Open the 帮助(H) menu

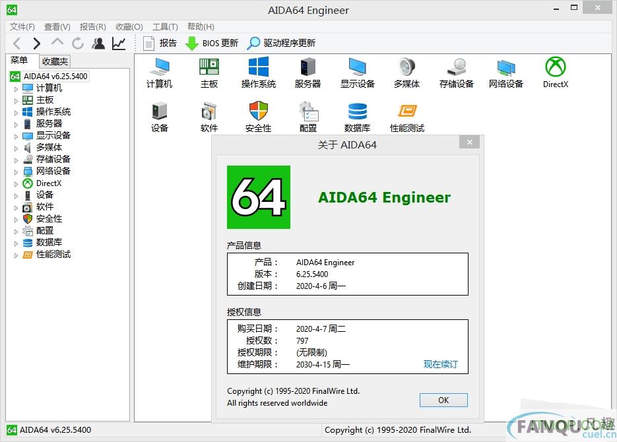click(x=201, y=27)
